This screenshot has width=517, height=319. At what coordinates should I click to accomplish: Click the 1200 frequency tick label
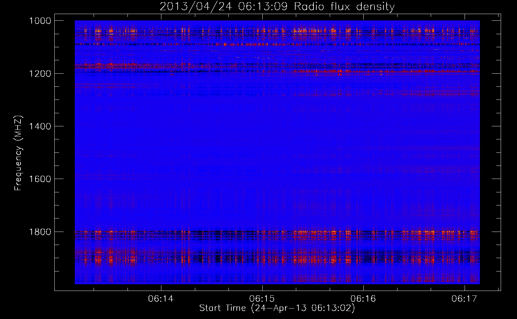pyautogui.click(x=40, y=74)
